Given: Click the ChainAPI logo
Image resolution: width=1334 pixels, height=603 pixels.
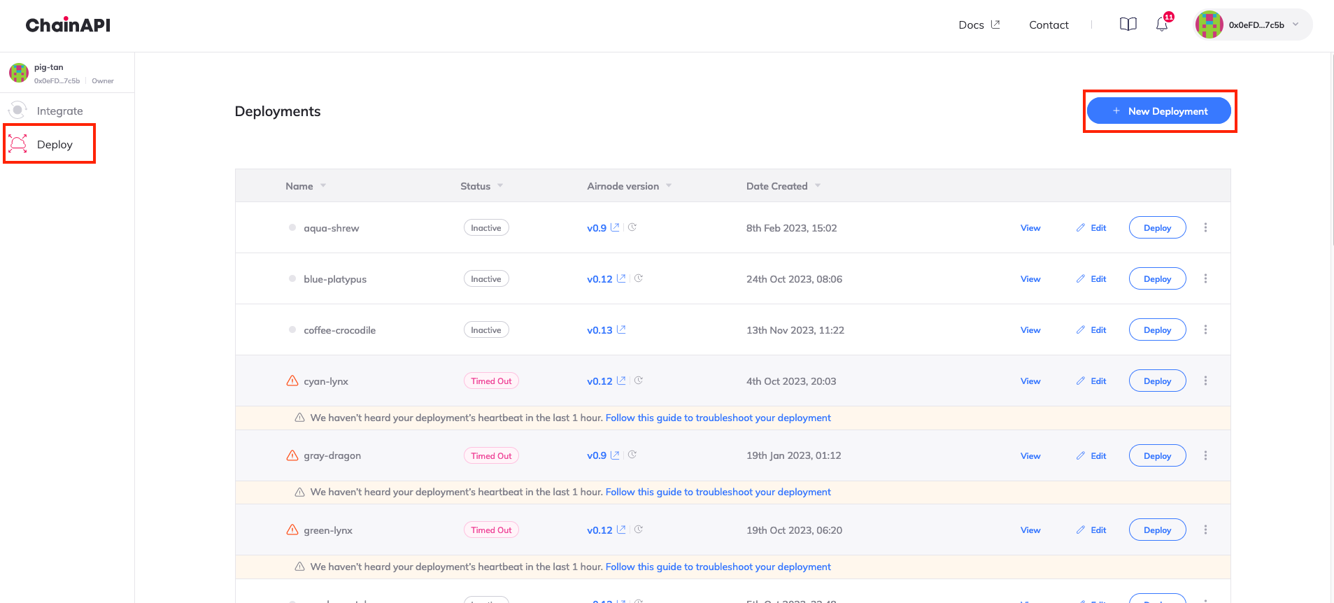Looking at the screenshot, I should (x=68, y=25).
